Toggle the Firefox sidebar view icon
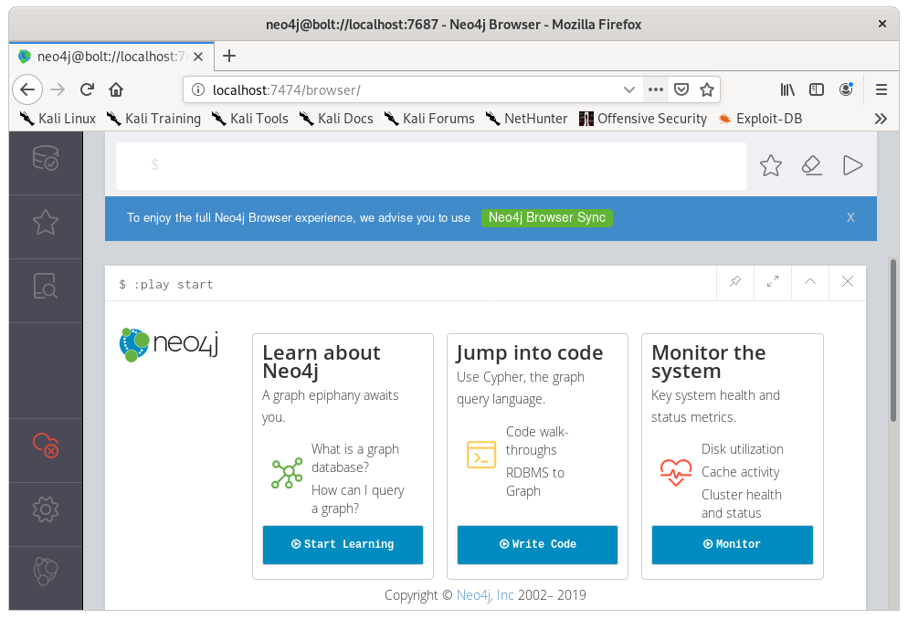The height and width of the screenshot is (619, 908). click(817, 89)
